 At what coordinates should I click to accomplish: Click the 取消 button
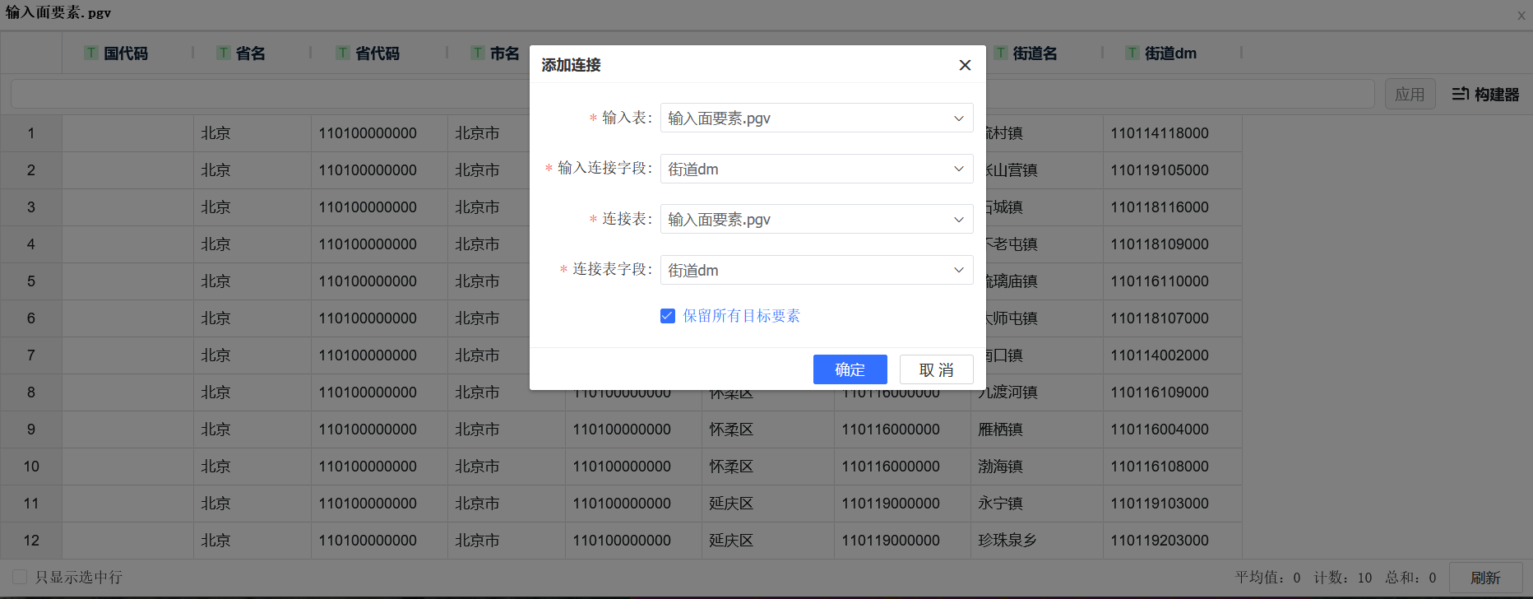936,369
